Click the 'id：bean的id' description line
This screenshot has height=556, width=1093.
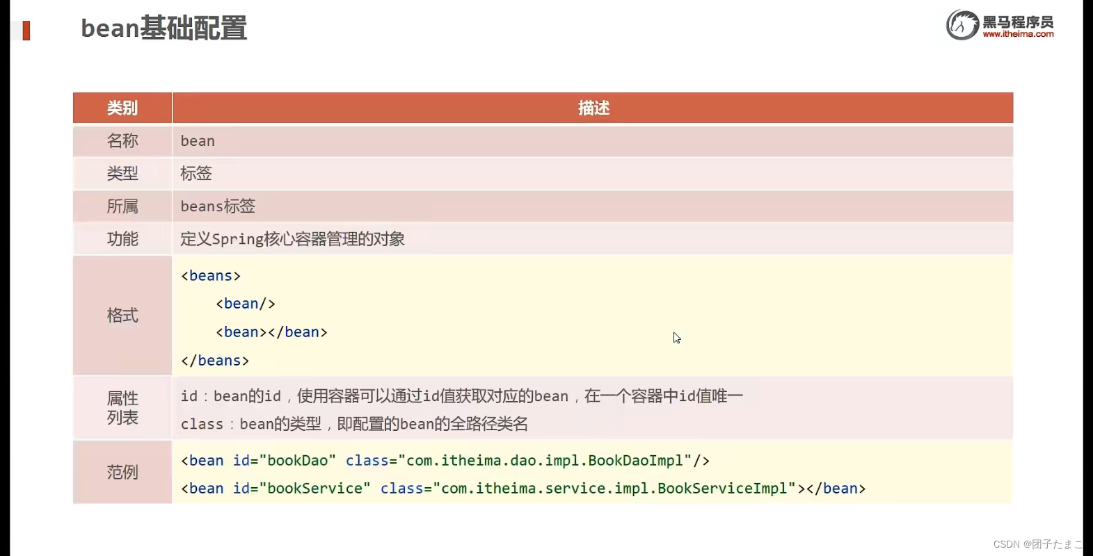point(462,396)
